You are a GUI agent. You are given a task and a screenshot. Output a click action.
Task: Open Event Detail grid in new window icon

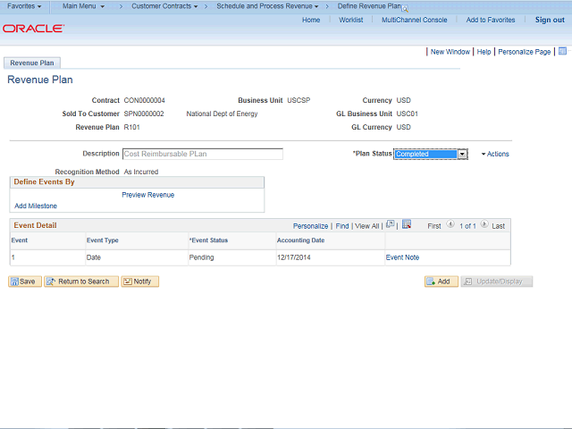390,224
